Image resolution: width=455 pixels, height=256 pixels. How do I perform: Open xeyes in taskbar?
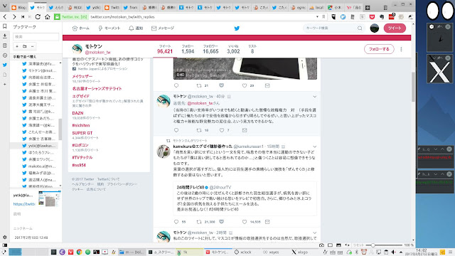click(270, 252)
